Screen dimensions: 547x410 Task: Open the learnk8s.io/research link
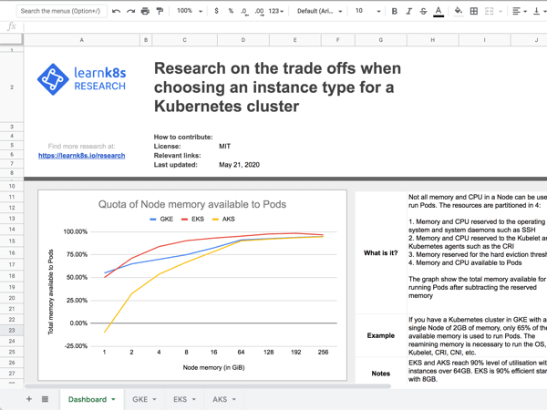(82, 156)
